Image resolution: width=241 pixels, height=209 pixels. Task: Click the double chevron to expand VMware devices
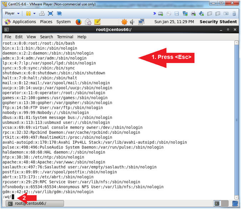tap(155, 14)
